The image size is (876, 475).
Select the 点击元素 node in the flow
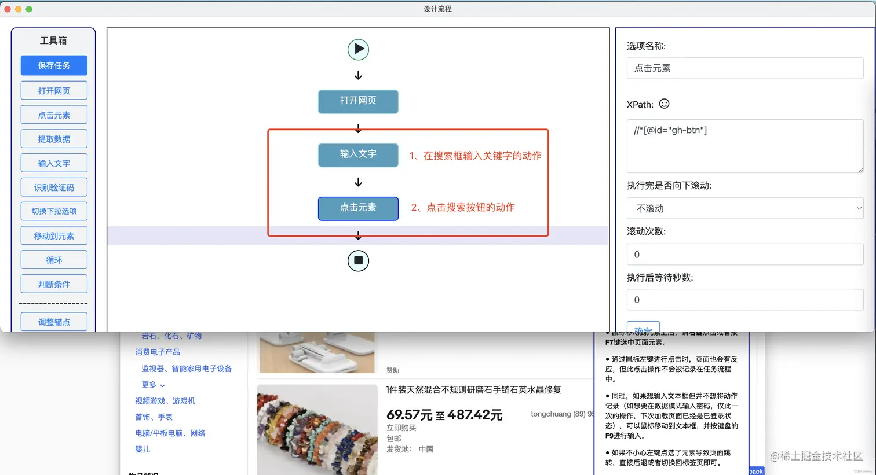358,209
